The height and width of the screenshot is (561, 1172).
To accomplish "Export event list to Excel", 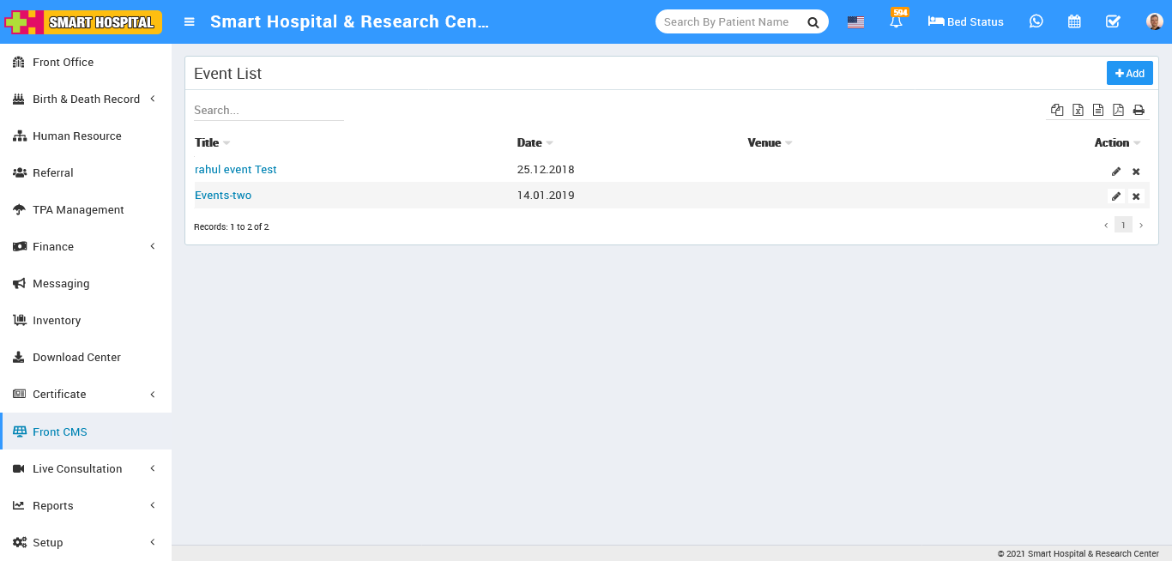I will click(x=1078, y=110).
